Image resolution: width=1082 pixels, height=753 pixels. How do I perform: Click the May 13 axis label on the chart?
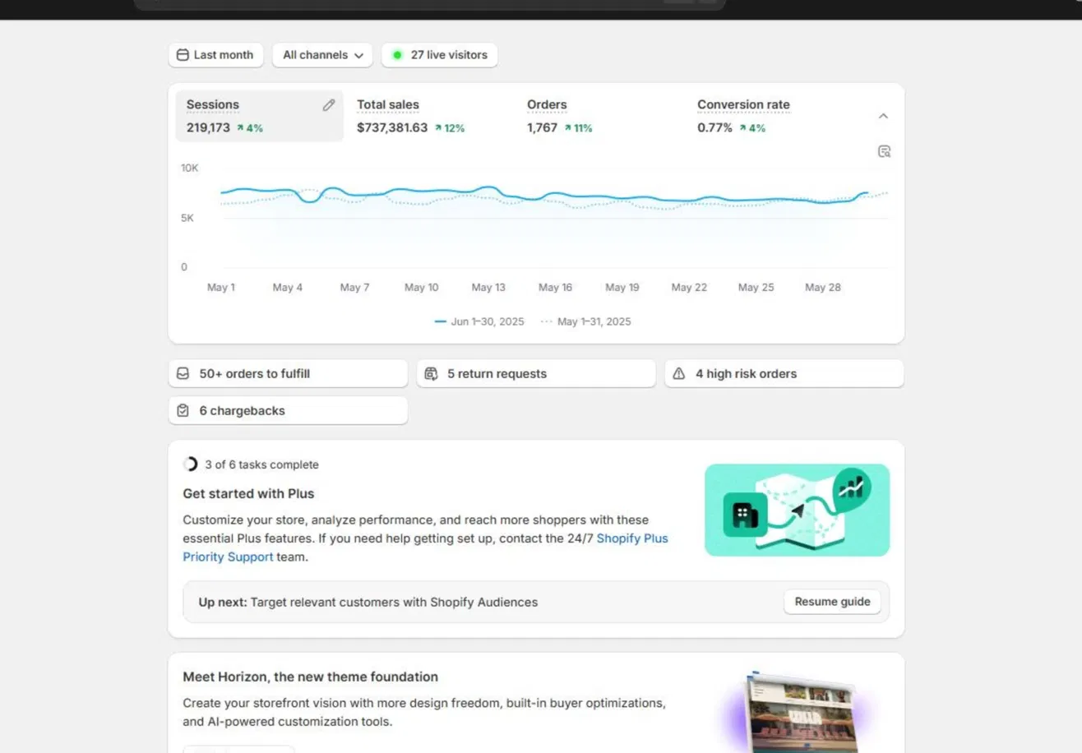(x=488, y=288)
